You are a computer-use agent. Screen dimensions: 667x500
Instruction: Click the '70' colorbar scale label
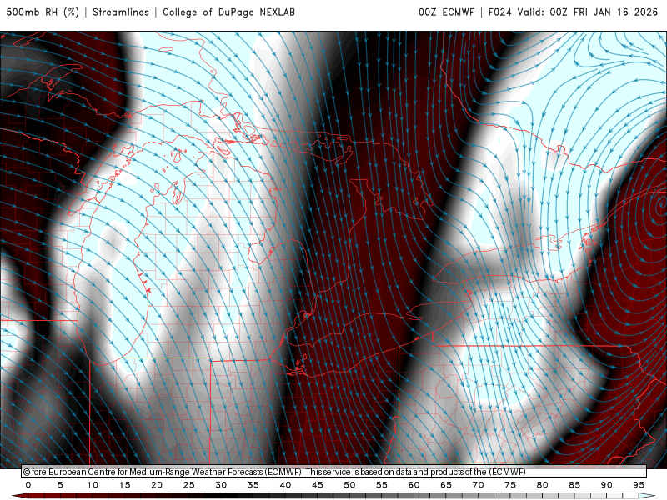coord(478,485)
